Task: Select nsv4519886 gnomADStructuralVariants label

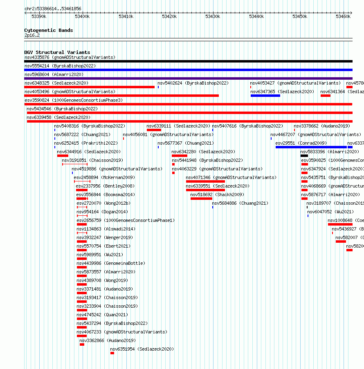Action: click(x=117, y=169)
